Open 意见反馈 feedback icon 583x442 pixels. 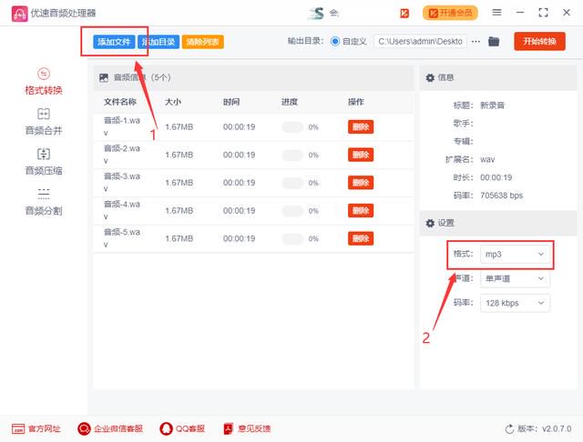(229, 429)
